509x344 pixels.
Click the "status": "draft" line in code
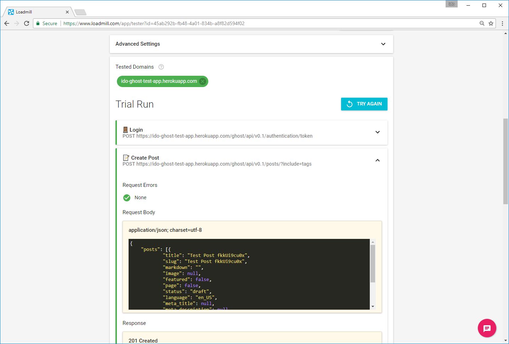coord(187,292)
